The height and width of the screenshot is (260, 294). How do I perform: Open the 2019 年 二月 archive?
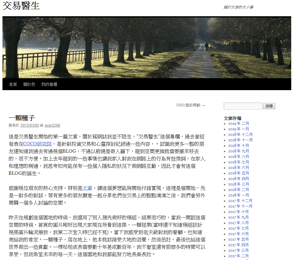click(x=238, y=124)
